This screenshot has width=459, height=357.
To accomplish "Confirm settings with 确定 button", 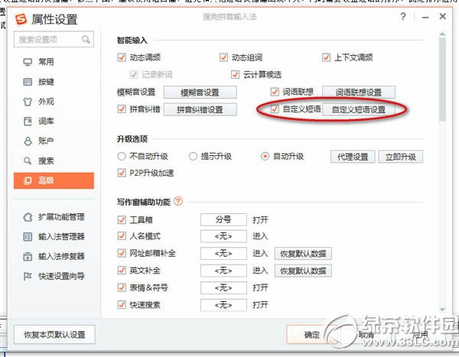I will click(312, 335).
